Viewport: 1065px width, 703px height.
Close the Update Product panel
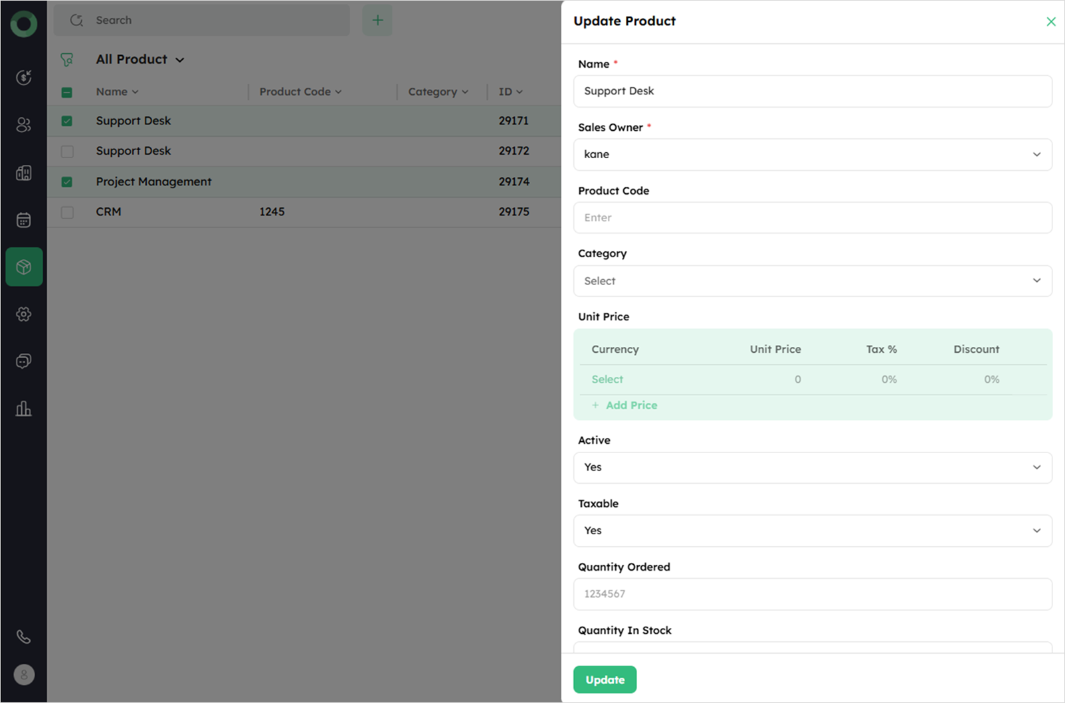(x=1050, y=22)
